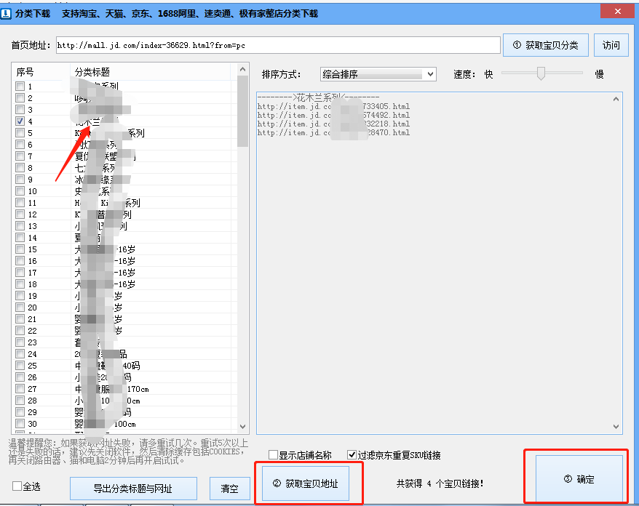This screenshot has height=506, width=639.
Task: Click the ① 获取宝贝分类 button
Action: pos(545,45)
